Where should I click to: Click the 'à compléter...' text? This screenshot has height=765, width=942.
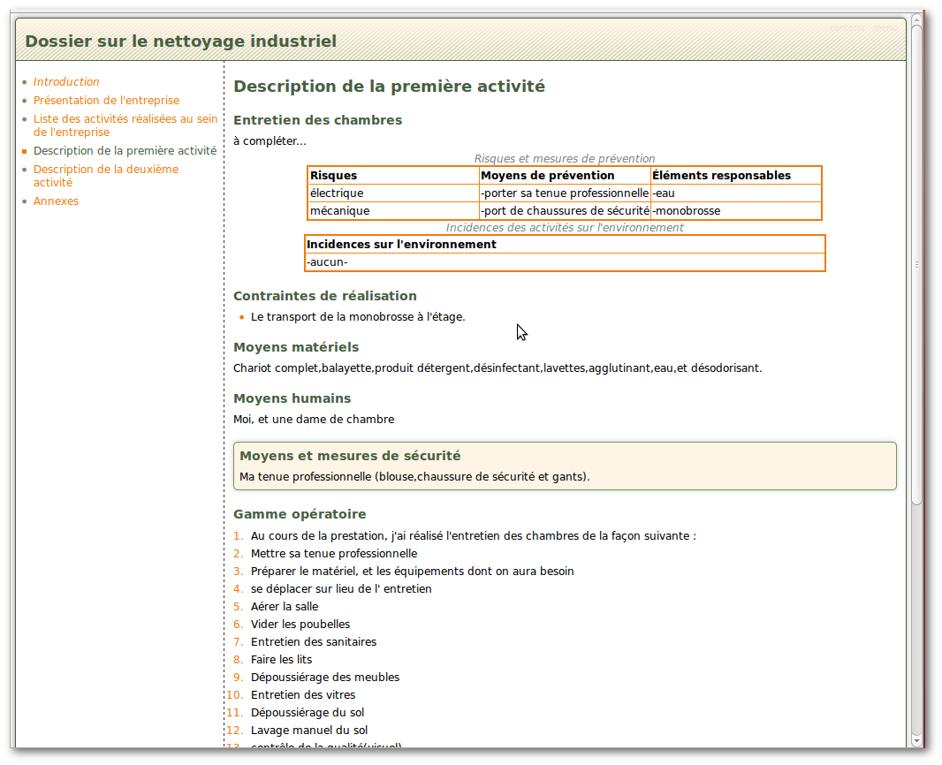270,141
